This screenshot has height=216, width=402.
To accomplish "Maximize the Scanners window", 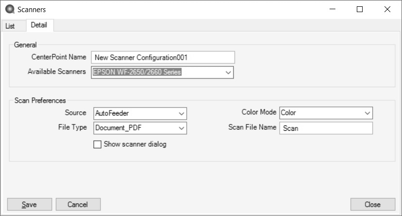I will coord(360,9).
